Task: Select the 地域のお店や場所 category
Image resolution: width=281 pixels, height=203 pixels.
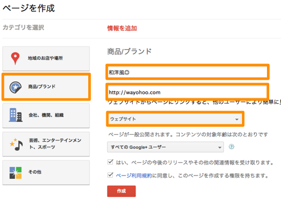Action: (46, 58)
